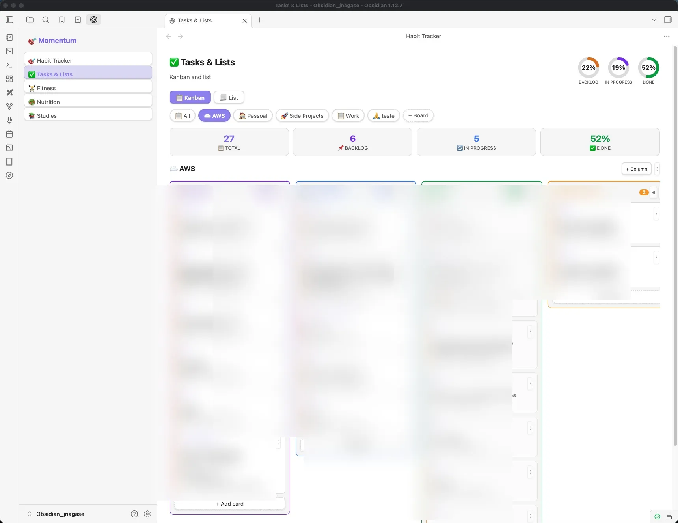The width and height of the screenshot is (678, 523).
Task: Open the calendar daily note icon
Action: point(9,134)
